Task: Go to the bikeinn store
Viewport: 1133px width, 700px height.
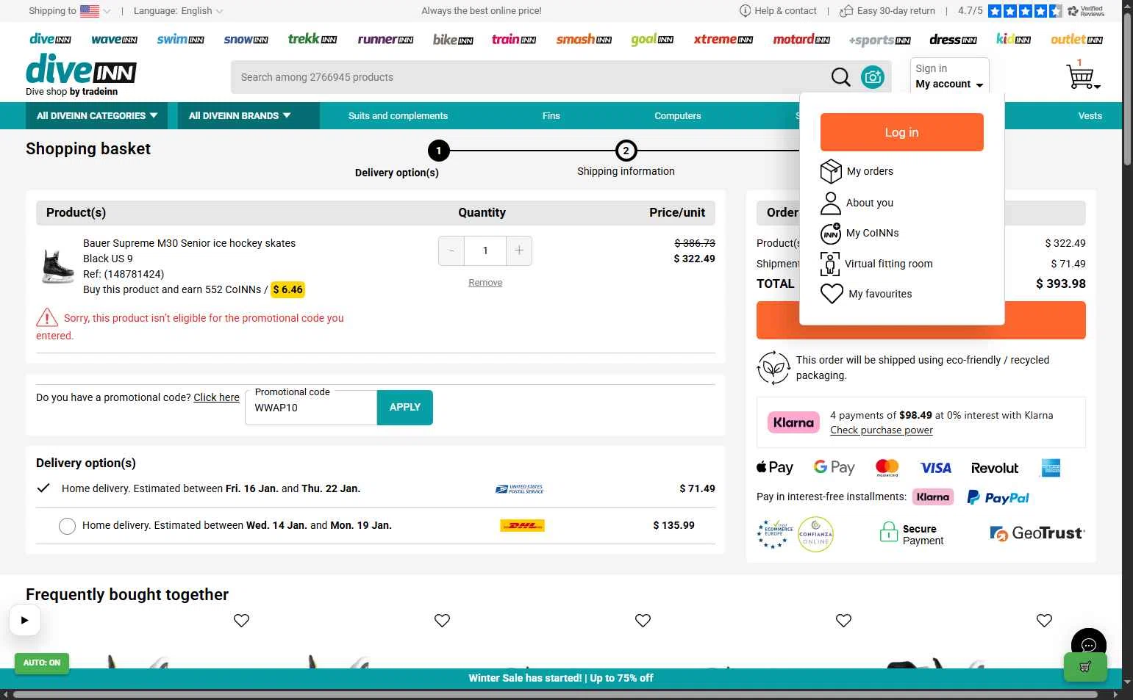Action: pos(453,40)
